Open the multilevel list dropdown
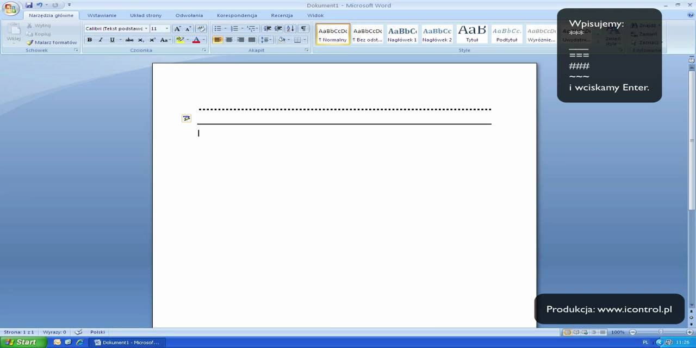Viewport: 696px width, 348px height. click(x=258, y=29)
